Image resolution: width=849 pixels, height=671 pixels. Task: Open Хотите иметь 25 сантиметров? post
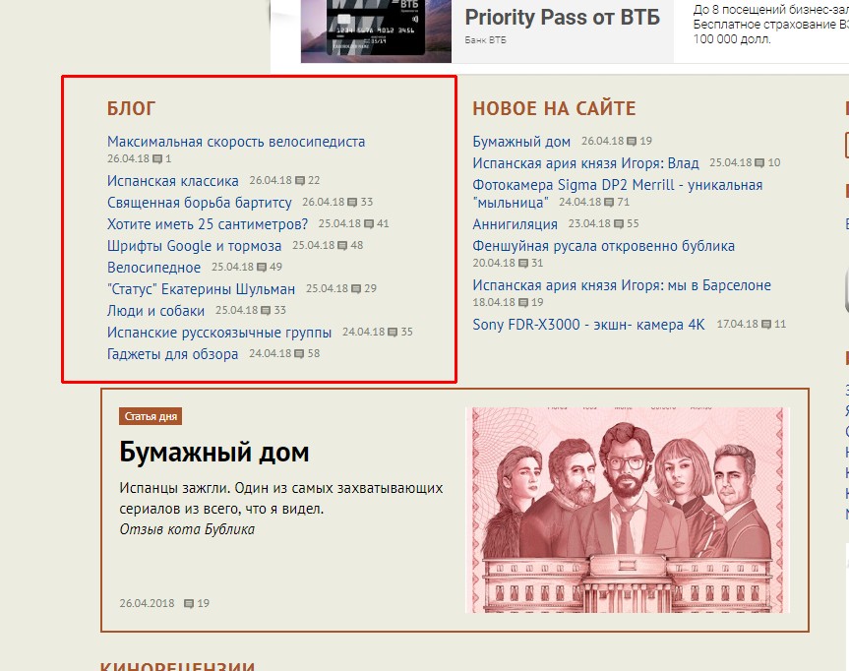pyautogui.click(x=208, y=224)
